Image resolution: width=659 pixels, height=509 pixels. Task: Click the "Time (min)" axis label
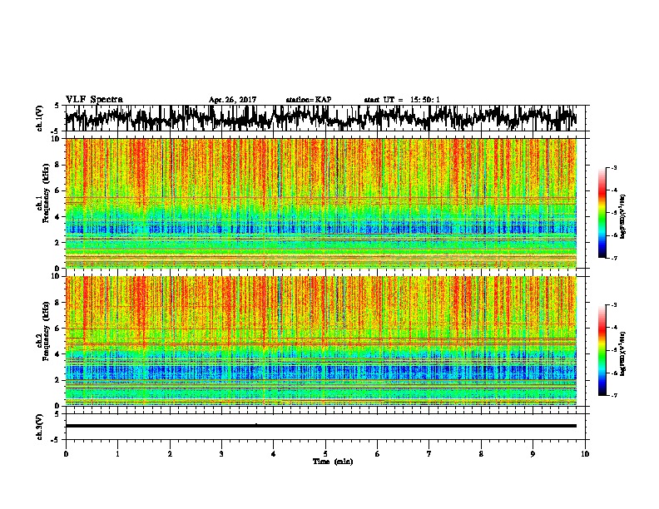[x=333, y=462]
